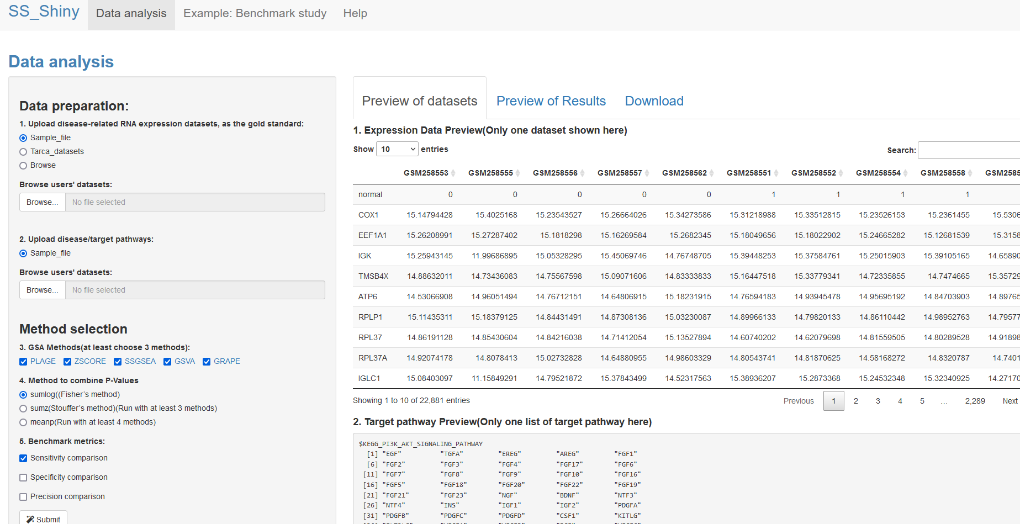Uncheck the ZSCORE method checkbox
The image size is (1020, 524).
point(67,362)
